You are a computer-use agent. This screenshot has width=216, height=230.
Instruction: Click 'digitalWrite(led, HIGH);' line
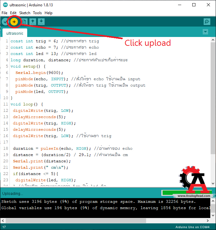point(46,180)
